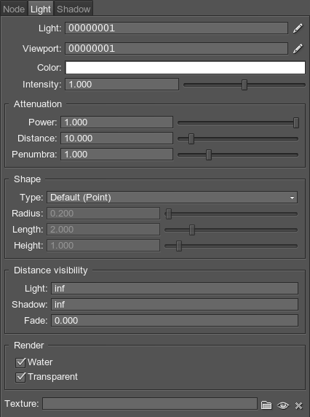310x417 pixels.
Task: Click the Fade value input field
Action: (x=175, y=321)
